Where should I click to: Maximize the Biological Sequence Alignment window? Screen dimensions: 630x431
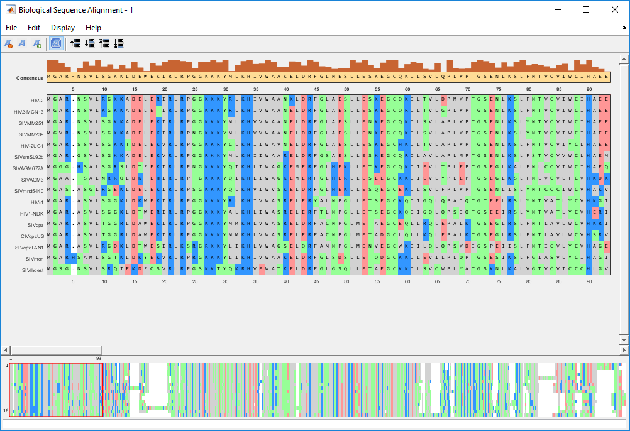pyautogui.click(x=586, y=9)
